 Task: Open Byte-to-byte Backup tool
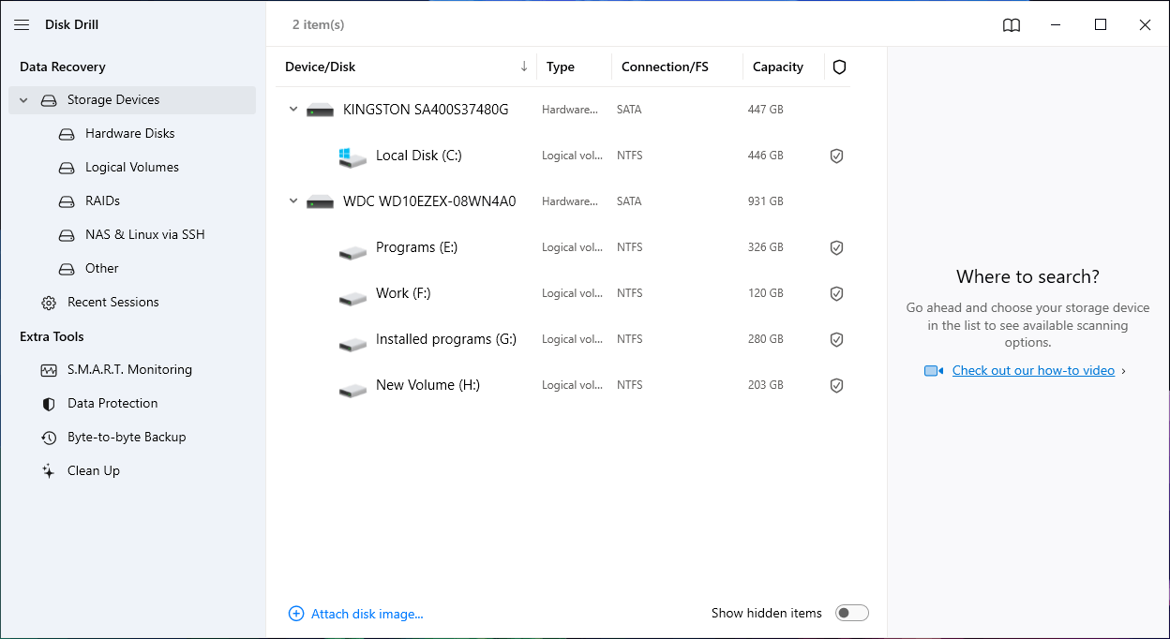click(127, 437)
